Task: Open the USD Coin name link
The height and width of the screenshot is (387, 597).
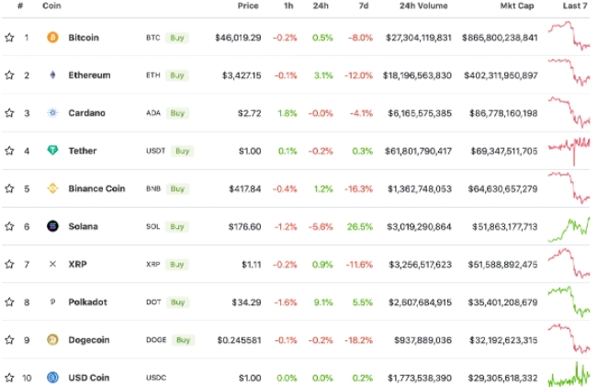Action: (x=89, y=378)
